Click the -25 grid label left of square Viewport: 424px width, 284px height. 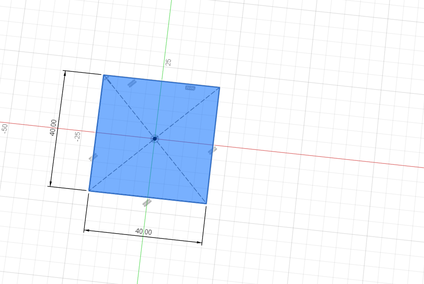(77, 137)
